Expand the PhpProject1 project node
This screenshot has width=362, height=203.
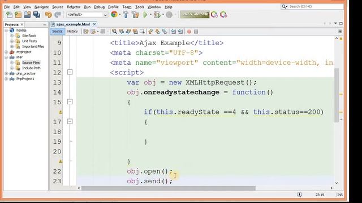[x=6, y=79]
